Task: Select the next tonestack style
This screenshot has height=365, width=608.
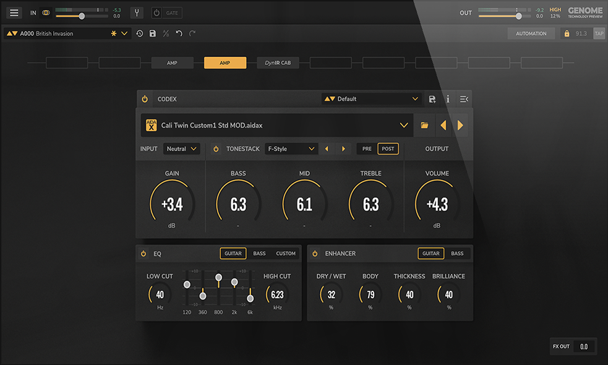Action: tap(343, 149)
